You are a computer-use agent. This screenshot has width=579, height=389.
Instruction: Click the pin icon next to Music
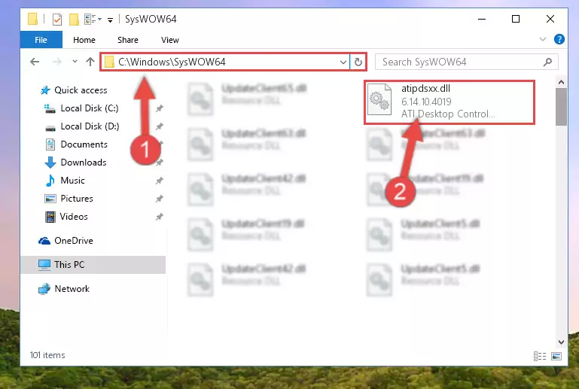(x=159, y=181)
